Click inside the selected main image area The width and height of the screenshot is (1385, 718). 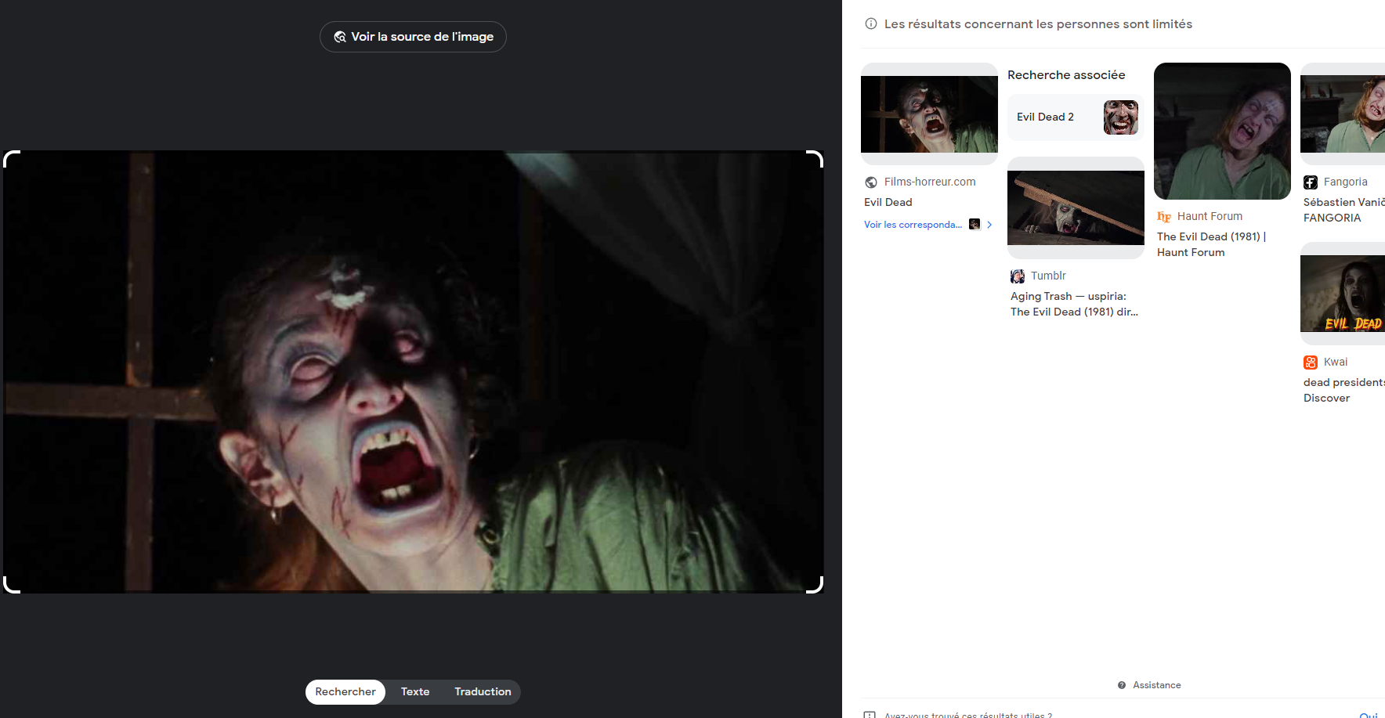(413, 372)
